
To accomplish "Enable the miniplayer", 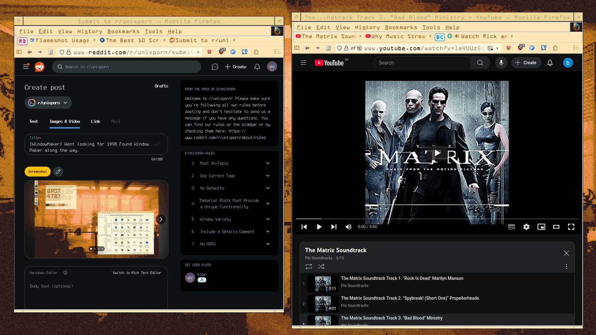I will [x=541, y=227].
